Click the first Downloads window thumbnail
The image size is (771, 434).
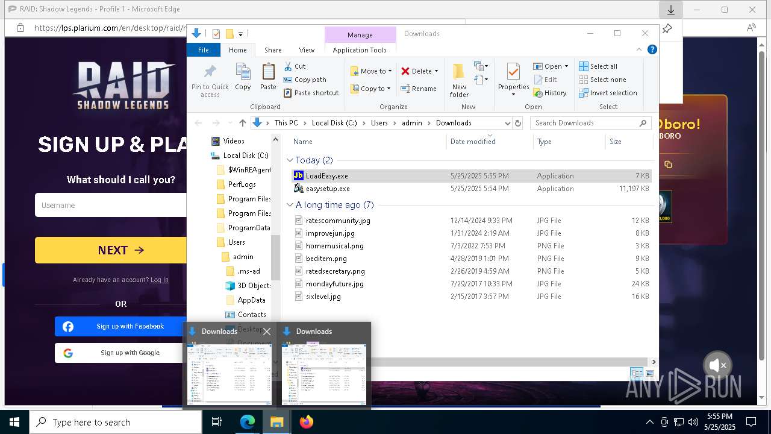pyautogui.click(x=229, y=374)
